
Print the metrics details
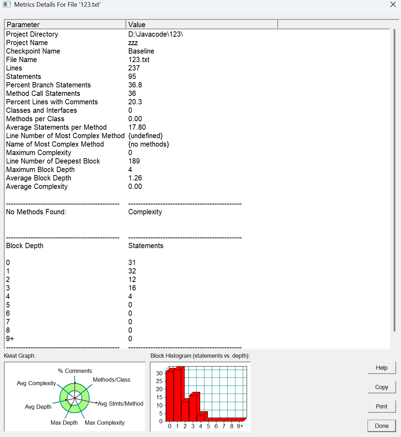pyautogui.click(x=382, y=406)
